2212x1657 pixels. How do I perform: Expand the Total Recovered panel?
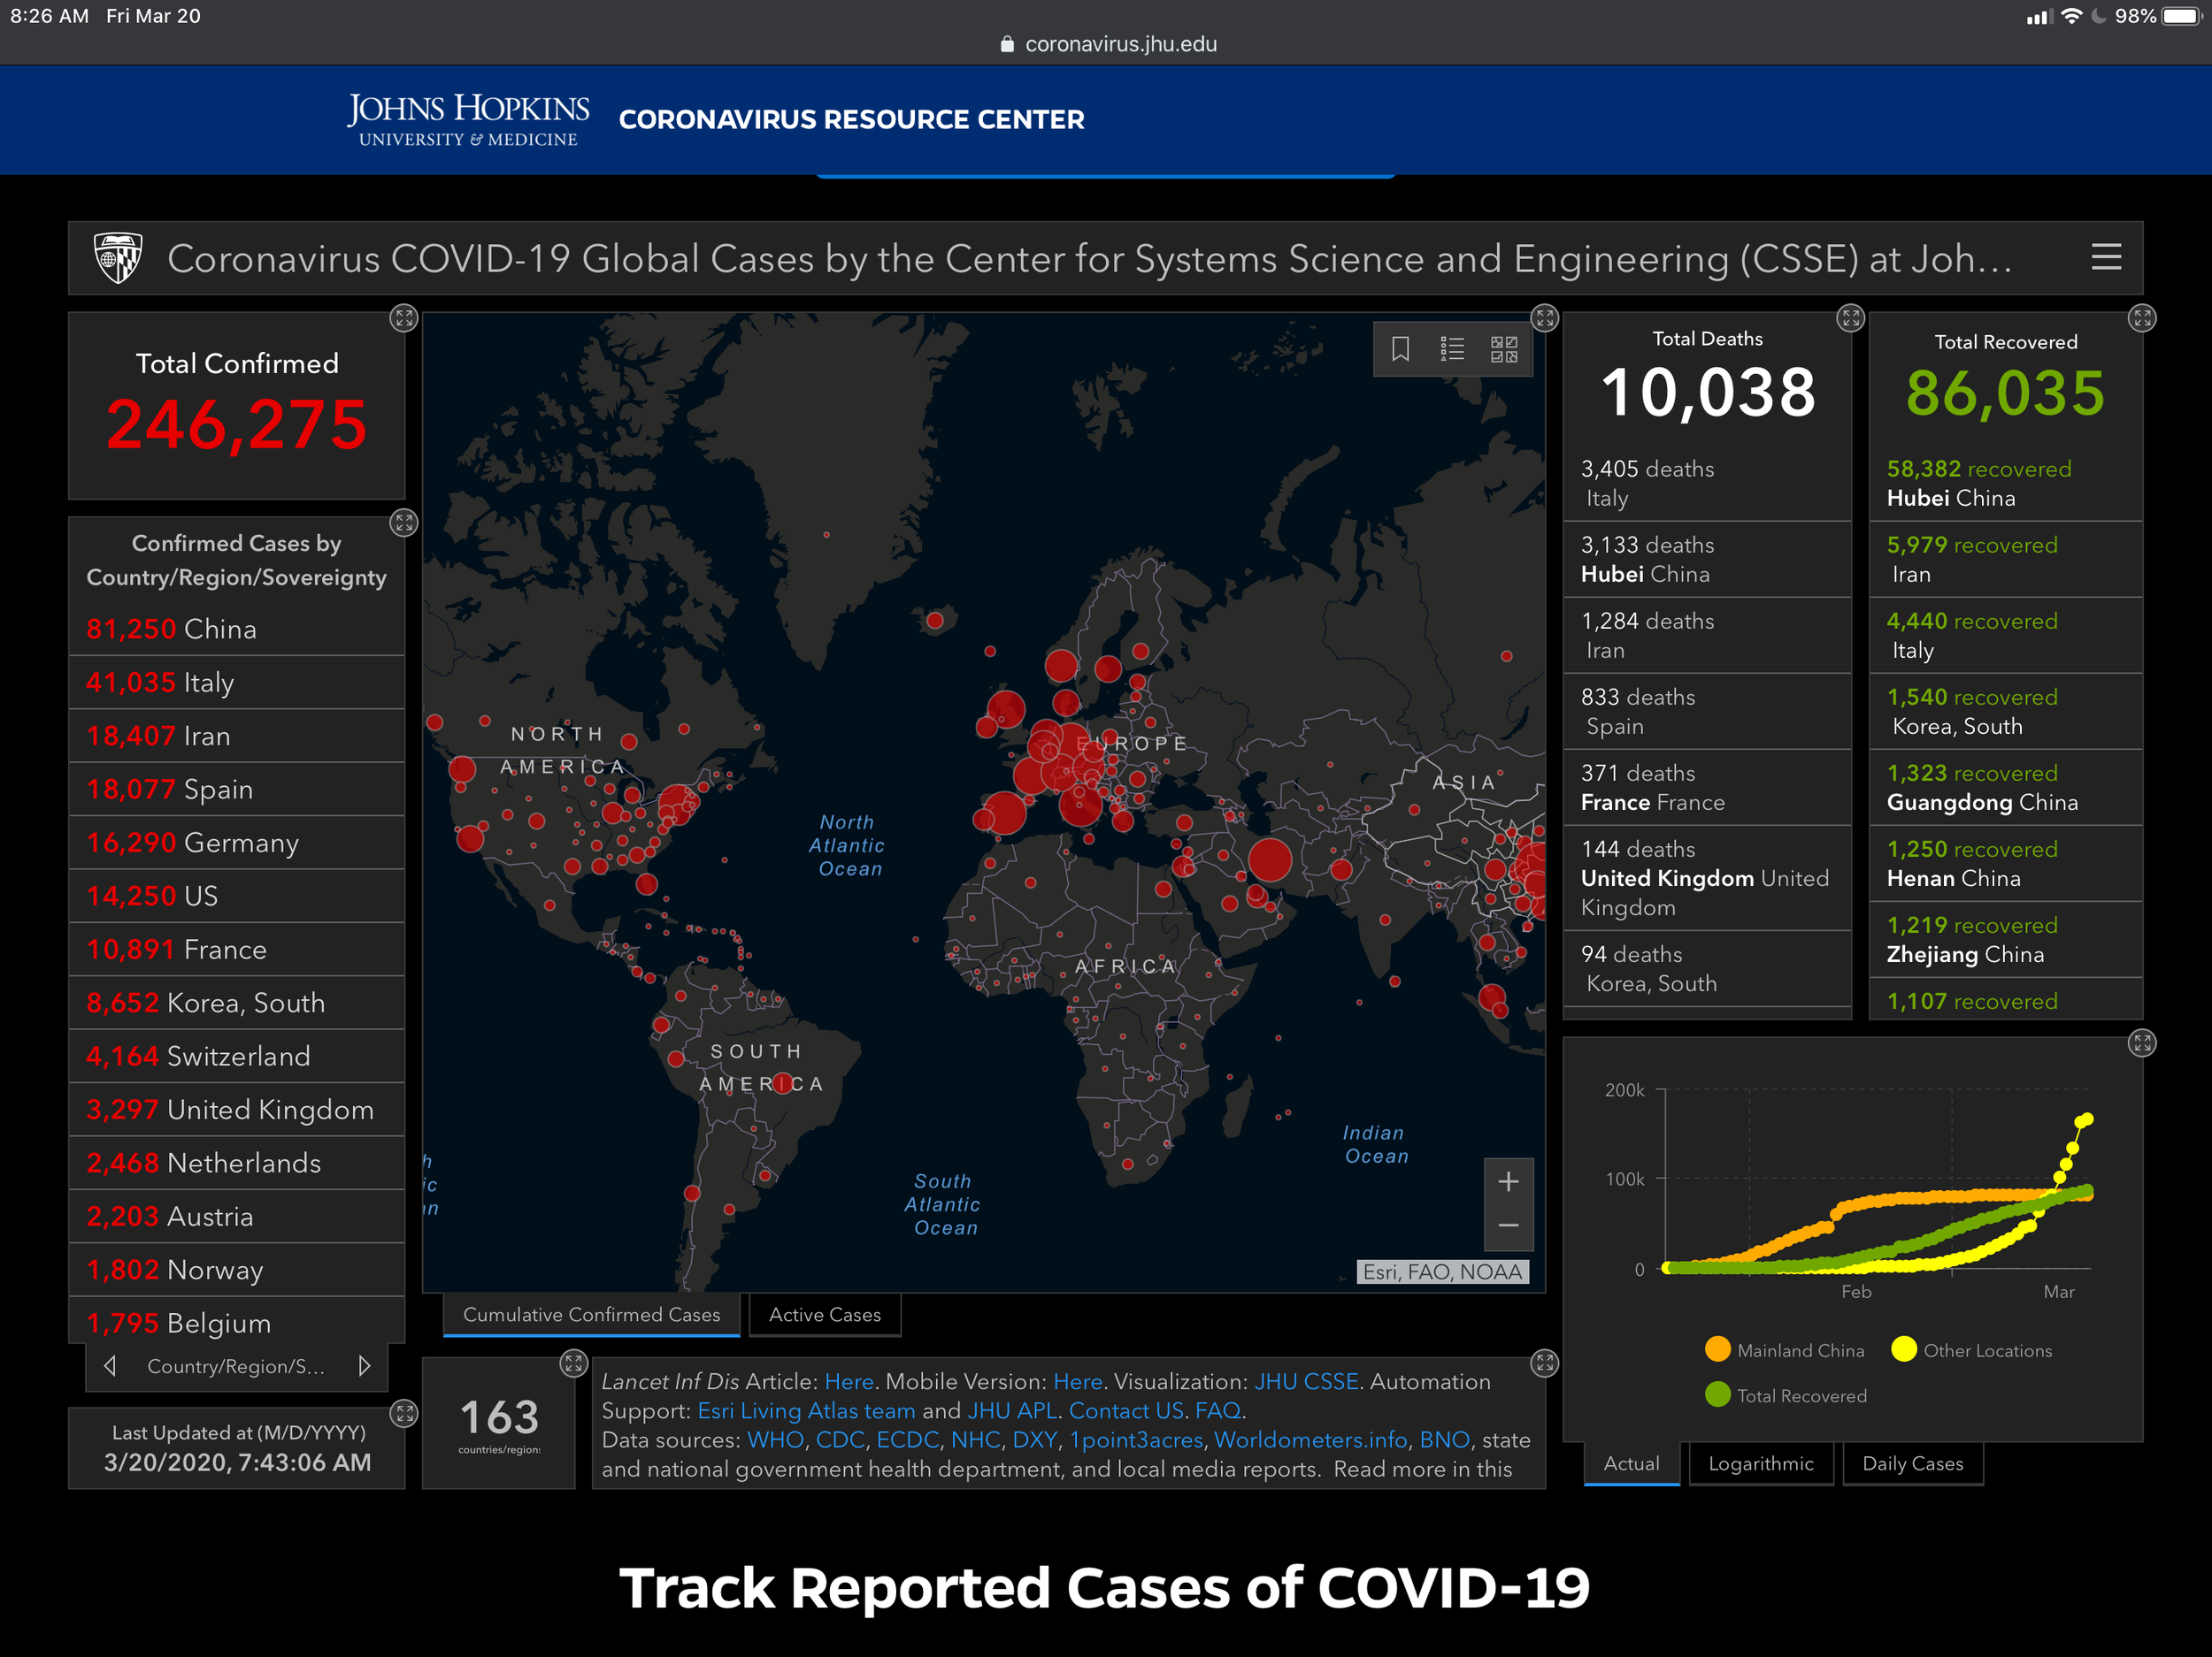click(2142, 319)
